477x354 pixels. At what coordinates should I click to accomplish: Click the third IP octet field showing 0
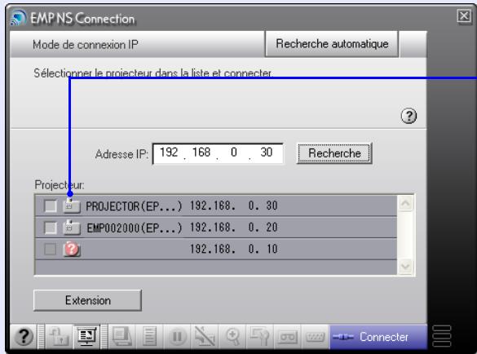[x=234, y=153]
